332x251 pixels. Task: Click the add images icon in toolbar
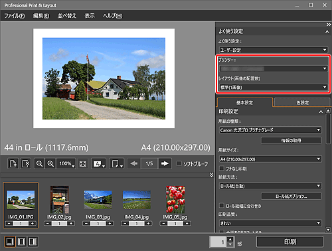click(13, 164)
